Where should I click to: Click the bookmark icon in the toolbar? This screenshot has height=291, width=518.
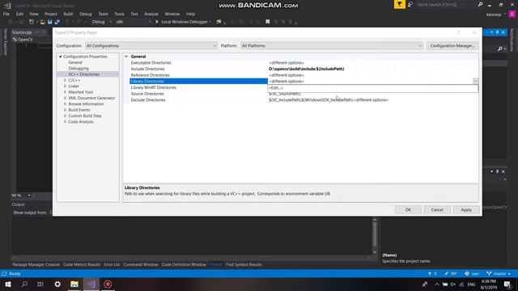click(x=268, y=22)
